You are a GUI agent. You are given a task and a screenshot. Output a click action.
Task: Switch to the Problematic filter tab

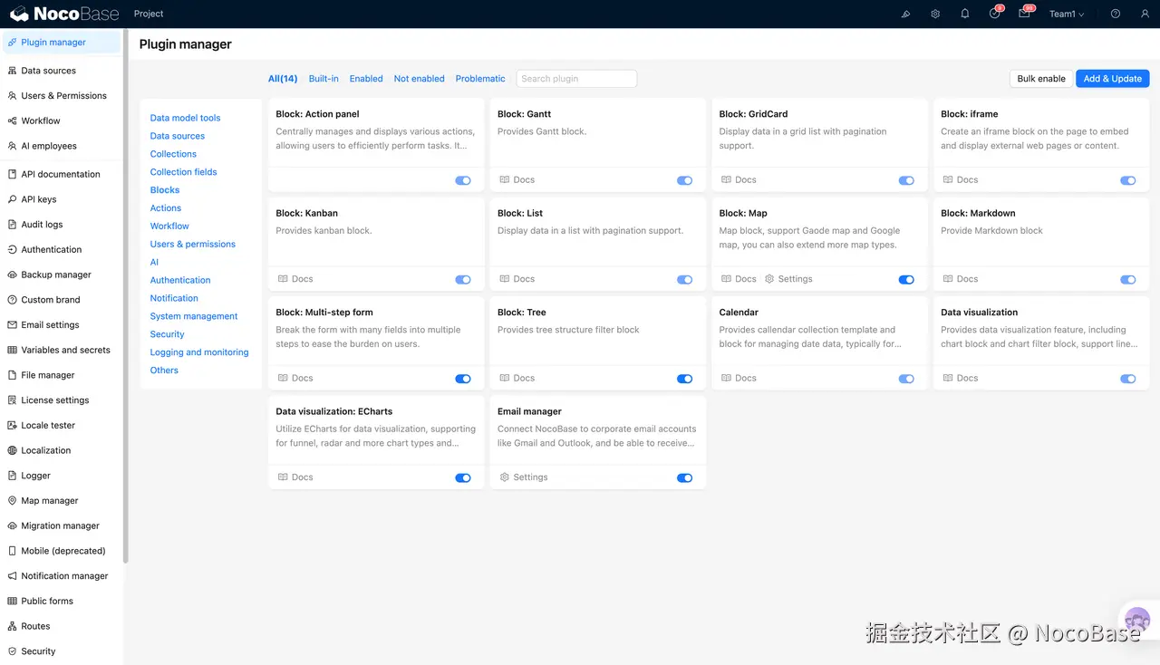480,79
